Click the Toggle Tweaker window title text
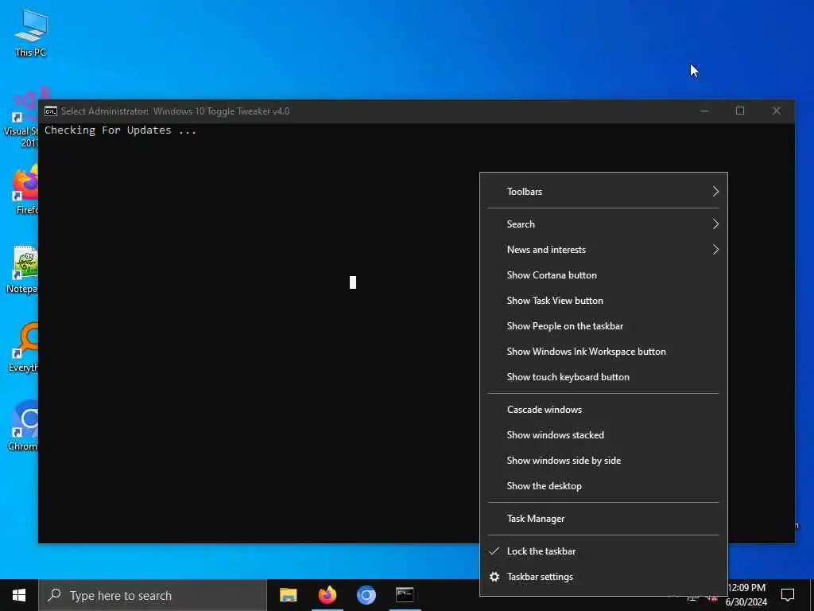This screenshot has height=611, width=814. (x=175, y=111)
